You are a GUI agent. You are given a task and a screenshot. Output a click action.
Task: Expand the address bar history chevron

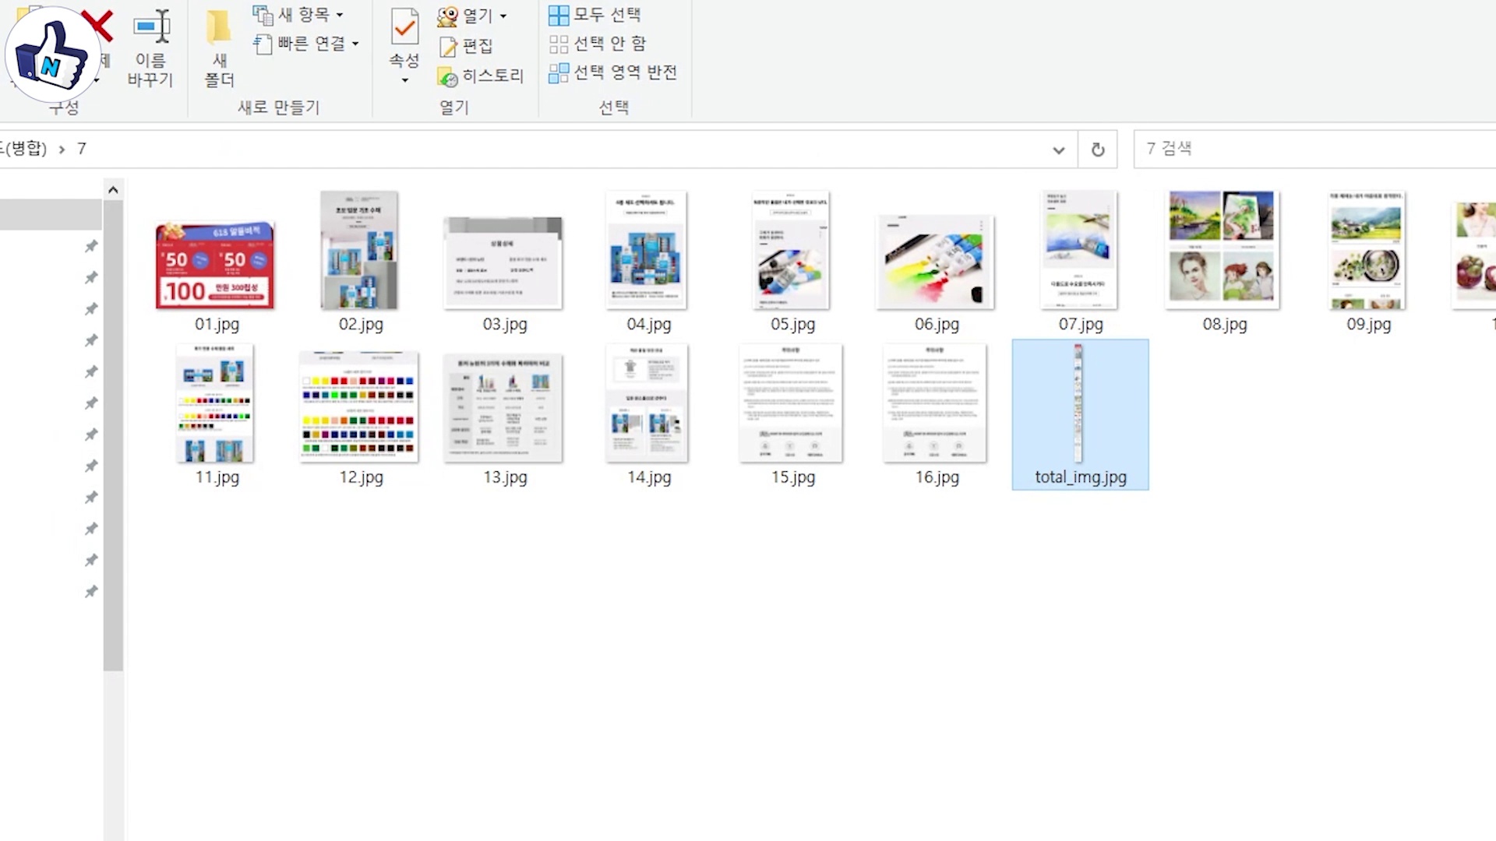click(1058, 150)
